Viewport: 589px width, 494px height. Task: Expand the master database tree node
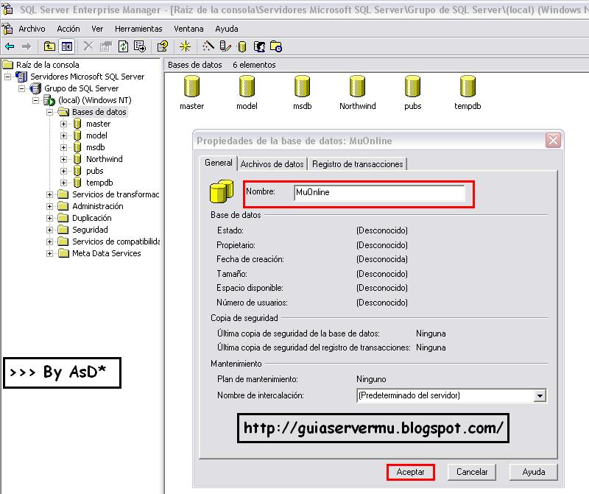(x=63, y=124)
